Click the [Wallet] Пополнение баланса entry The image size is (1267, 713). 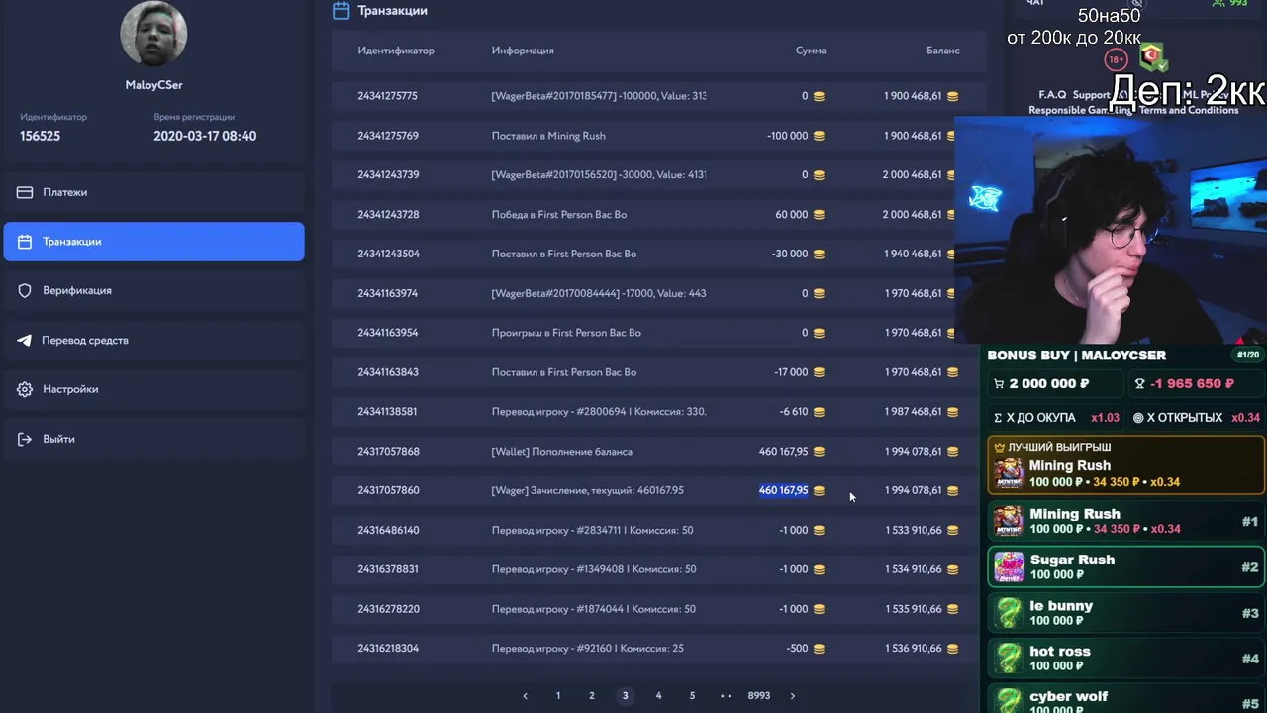click(561, 452)
